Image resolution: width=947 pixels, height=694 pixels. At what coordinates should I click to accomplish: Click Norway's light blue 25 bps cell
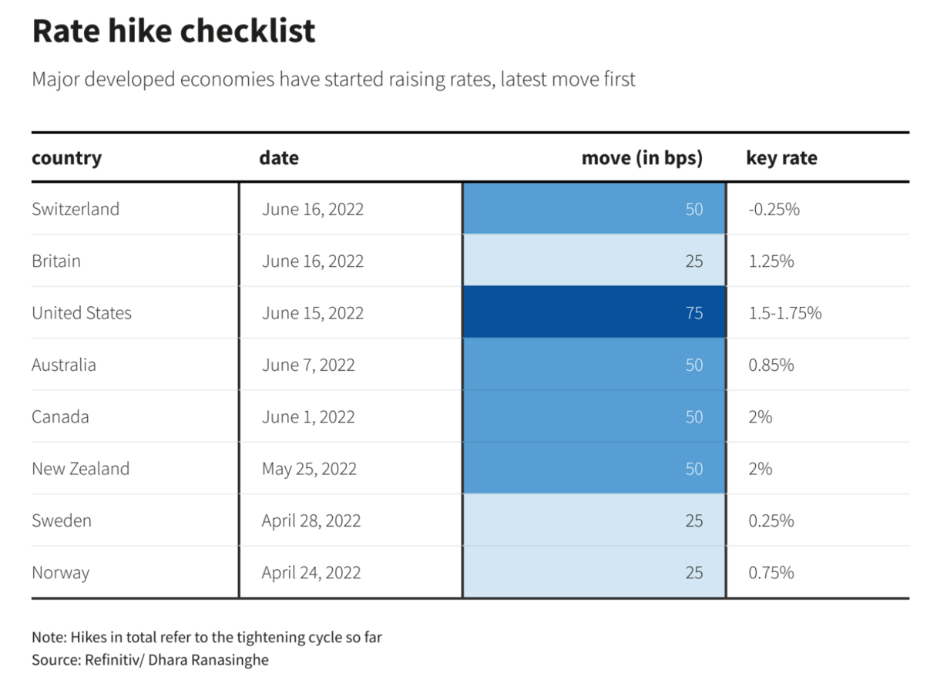point(593,573)
